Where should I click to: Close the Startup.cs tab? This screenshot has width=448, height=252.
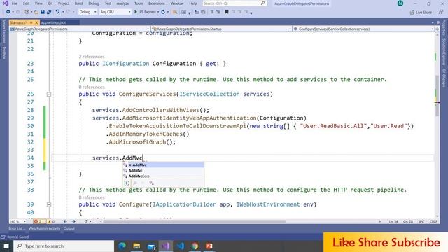[x=36, y=22]
